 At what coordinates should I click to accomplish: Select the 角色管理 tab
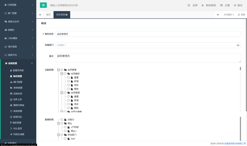pyautogui.click(x=62, y=15)
